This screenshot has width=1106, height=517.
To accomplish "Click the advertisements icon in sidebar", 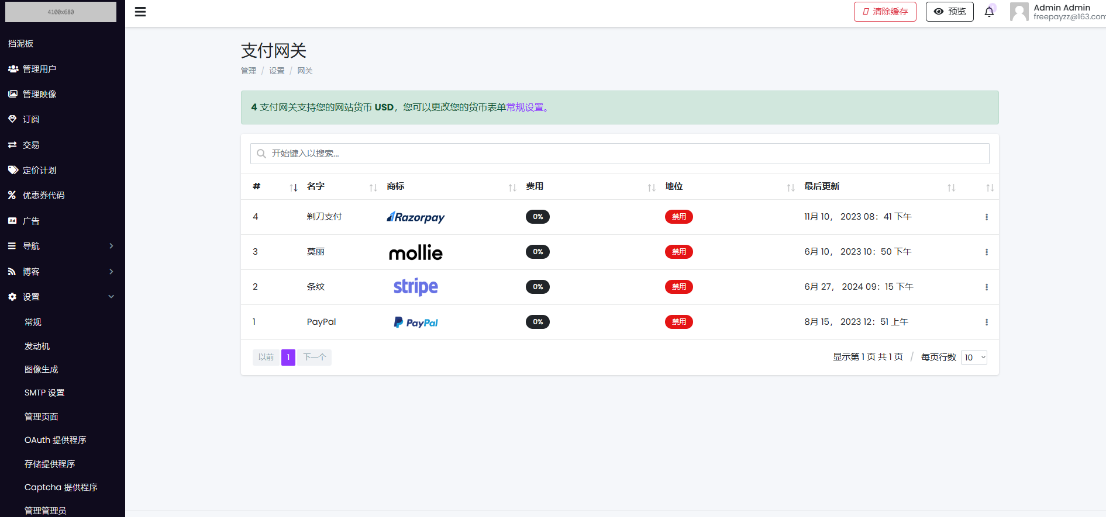I will [12, 221].
